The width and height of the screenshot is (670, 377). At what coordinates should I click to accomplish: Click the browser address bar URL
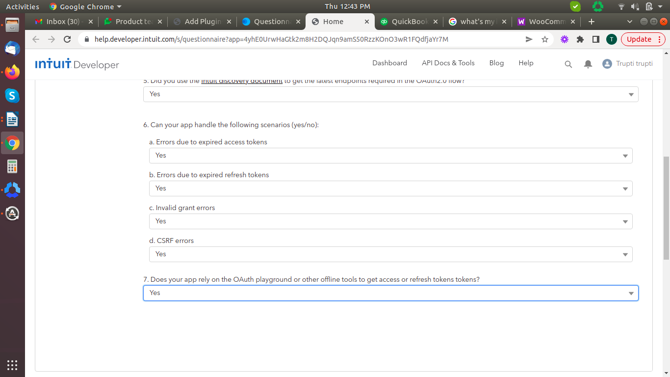(271, 39)
